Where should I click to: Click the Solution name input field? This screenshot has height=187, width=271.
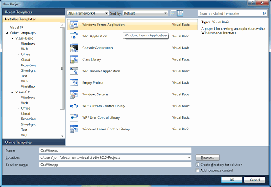[x=115, y=165]
